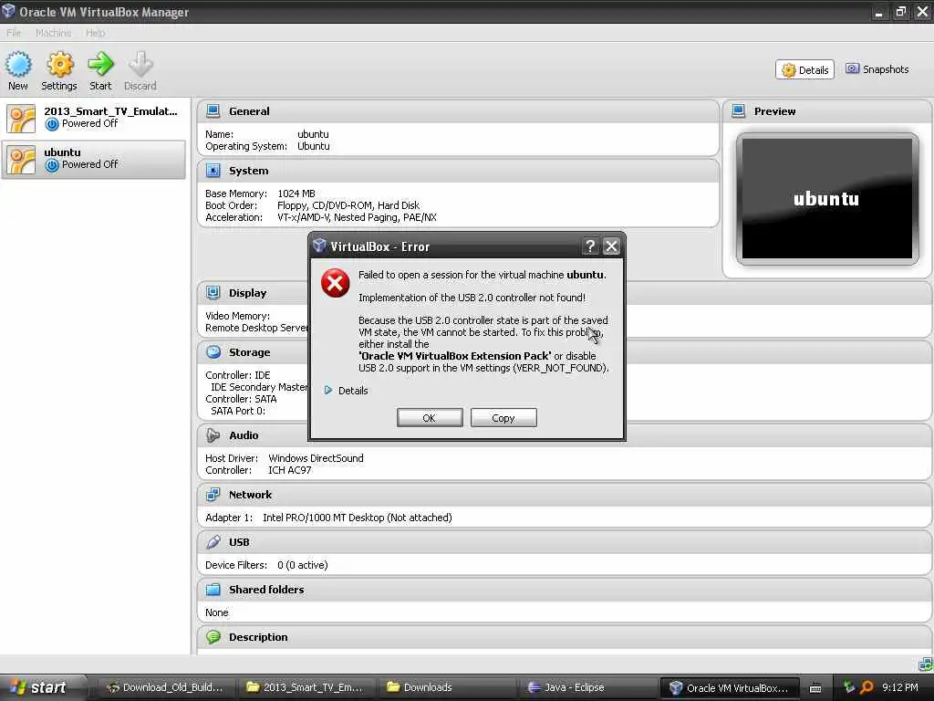Click the 'ICH AC97' controller value
Screen dimensions: 934x701
click(289, 470)
